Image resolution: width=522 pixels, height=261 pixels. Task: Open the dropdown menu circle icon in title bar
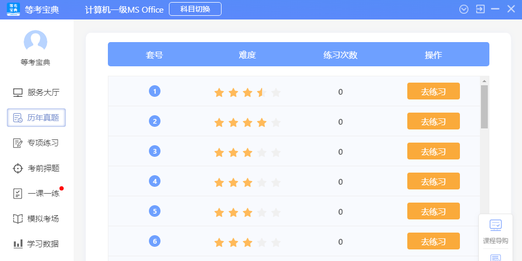(464, 9)
